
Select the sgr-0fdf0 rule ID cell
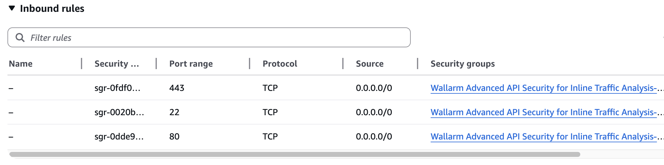pos(117,88)
